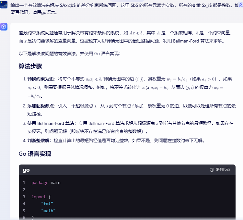
Task: Click the AI assistant avatar icon
Action: [x=4, y=27]
